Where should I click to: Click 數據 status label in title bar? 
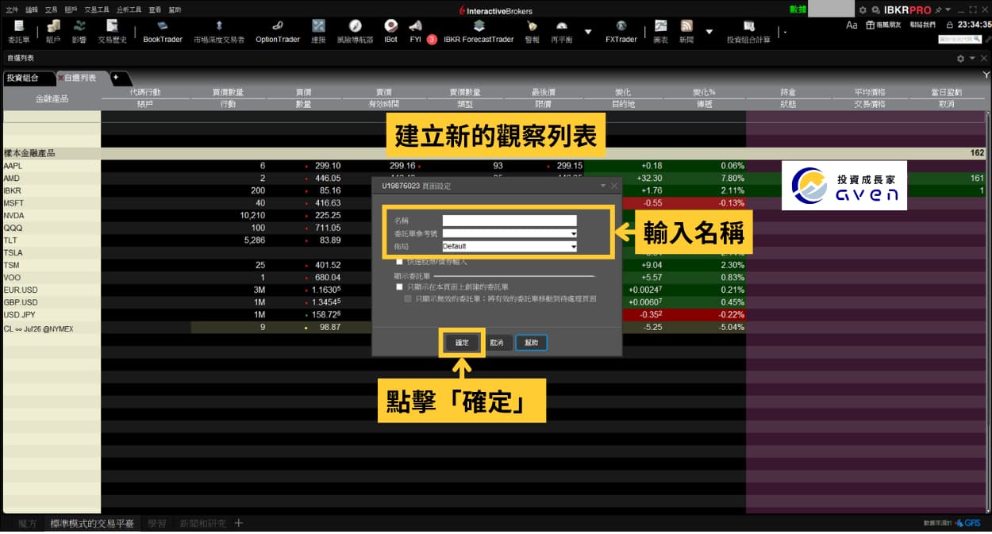[x=798, y=10]
